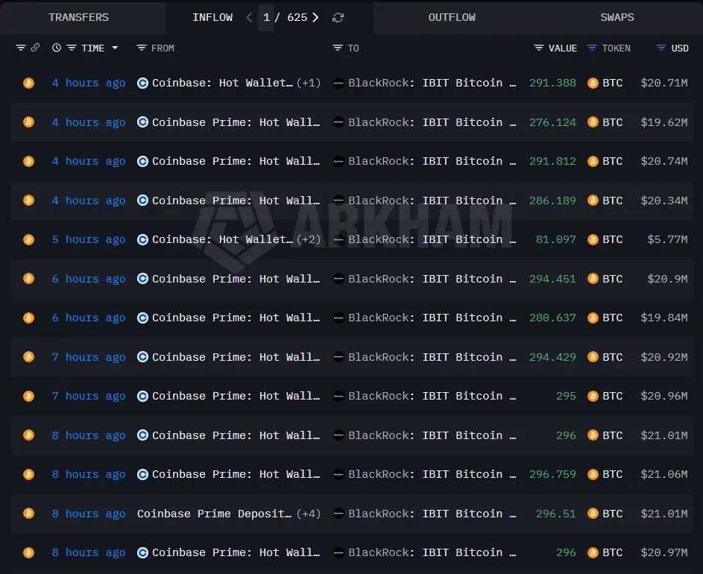Select USD amount $19.84M

coord(664,318)
